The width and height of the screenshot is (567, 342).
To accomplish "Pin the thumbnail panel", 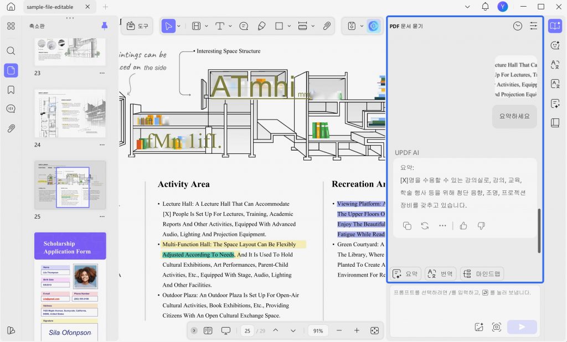I will [x=105, y=25].
